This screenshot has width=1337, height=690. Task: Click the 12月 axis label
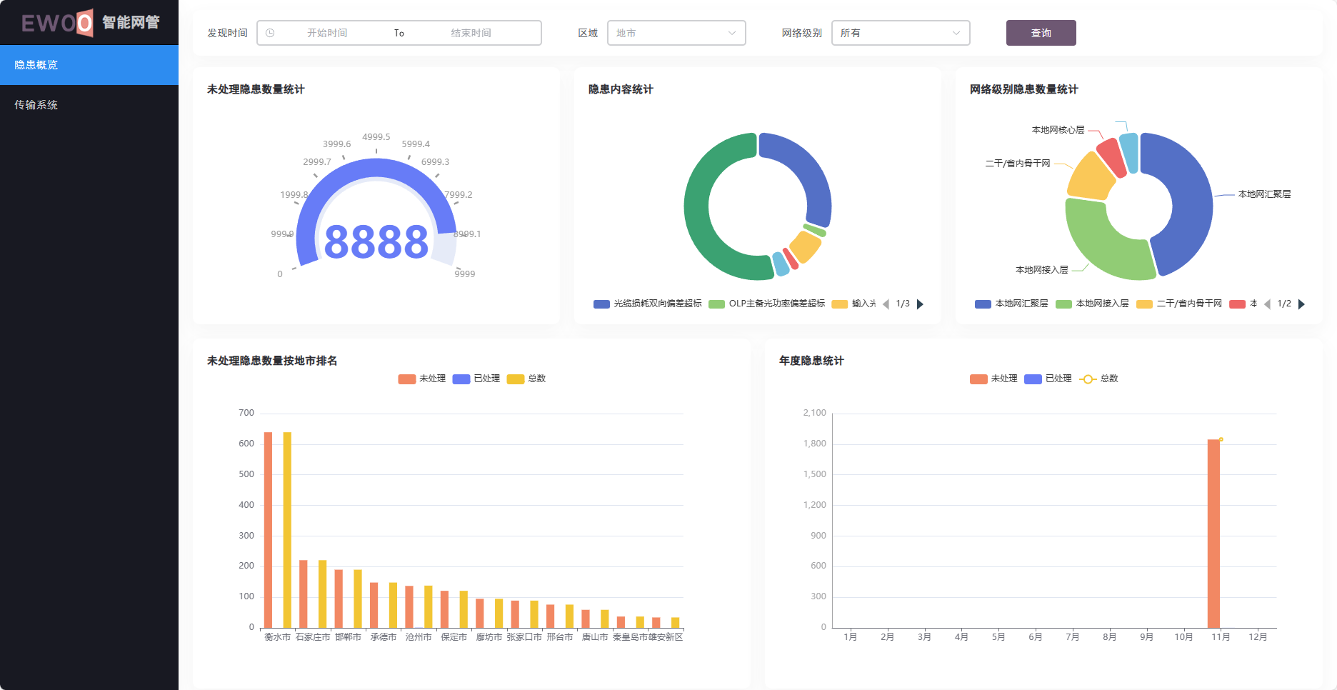point(1258,637)
